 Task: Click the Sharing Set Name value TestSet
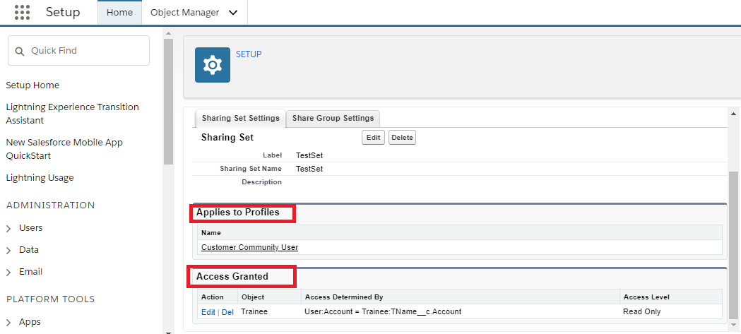point(309,169)
